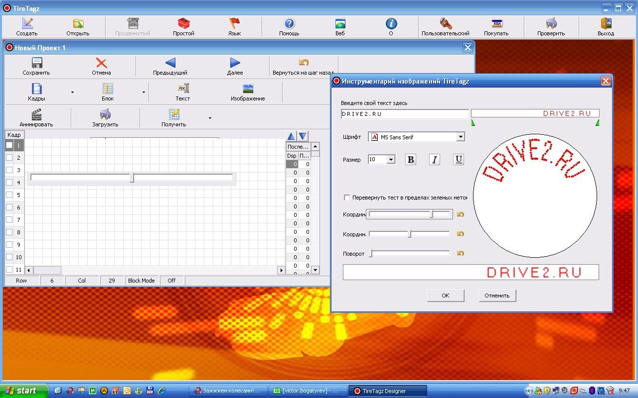
Task: Check the frame 4 checkbox
Action: (9, 183)
